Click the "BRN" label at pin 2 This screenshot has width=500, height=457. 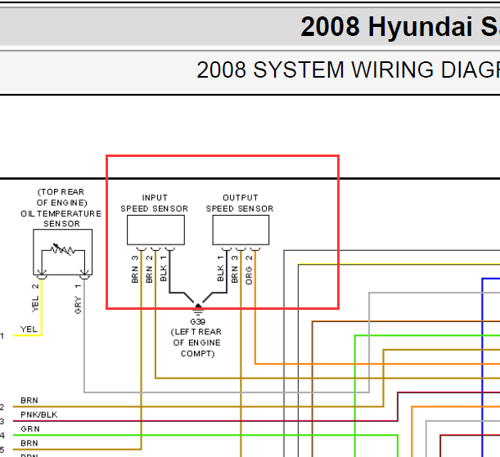pos(29,401)
